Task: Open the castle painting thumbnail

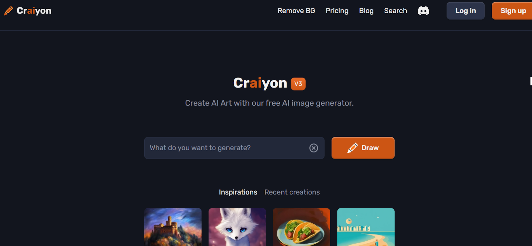Action: pyautogui.click(x=173, y=227)
